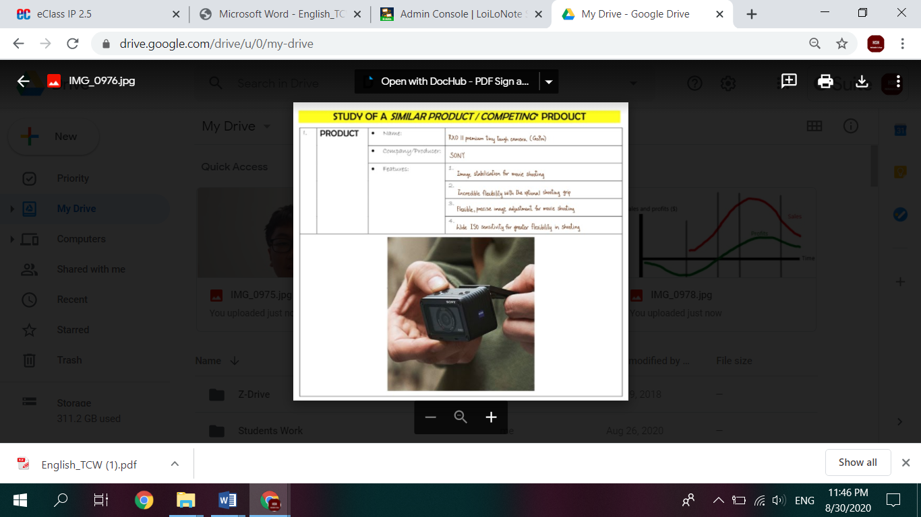Screen dimensions: 921x517
Task: Expand English_TCW (1).pdf download options chevron
Action: [x=175, y=464]
